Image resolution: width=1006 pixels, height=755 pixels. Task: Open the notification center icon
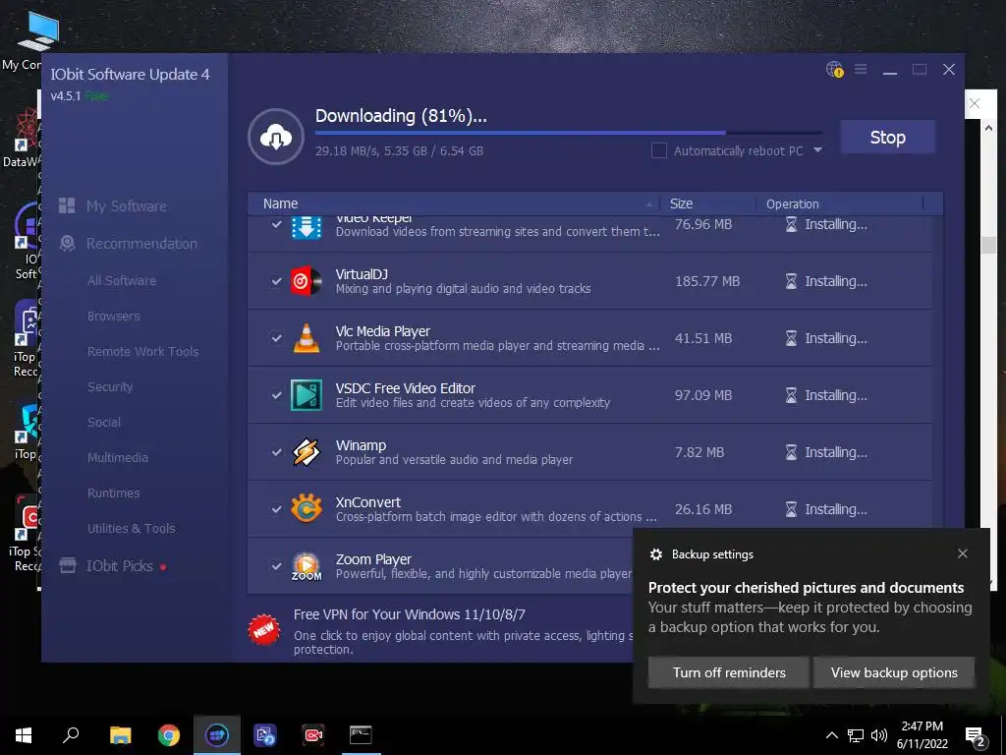click(x=976, y=735)
